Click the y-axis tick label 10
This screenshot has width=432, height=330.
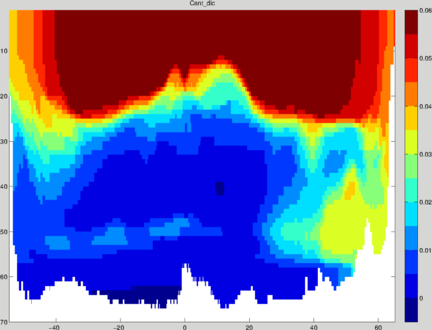pyautogui.click(x=4, y=51)
